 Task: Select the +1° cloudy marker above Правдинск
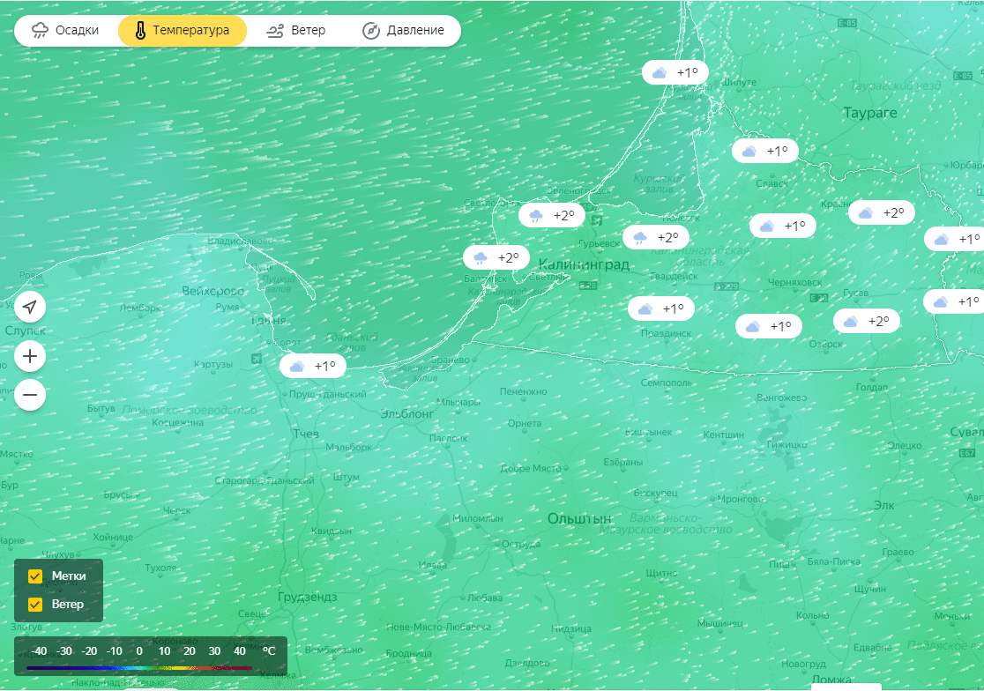click(661, 309)
